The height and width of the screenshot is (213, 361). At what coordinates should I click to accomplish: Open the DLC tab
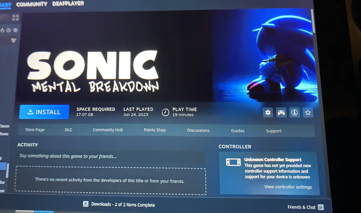click(68, 130)
